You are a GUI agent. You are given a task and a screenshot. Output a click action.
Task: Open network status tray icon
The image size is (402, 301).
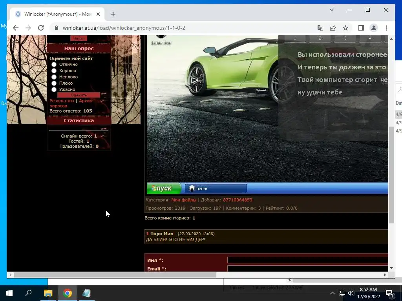coord(342,293)
